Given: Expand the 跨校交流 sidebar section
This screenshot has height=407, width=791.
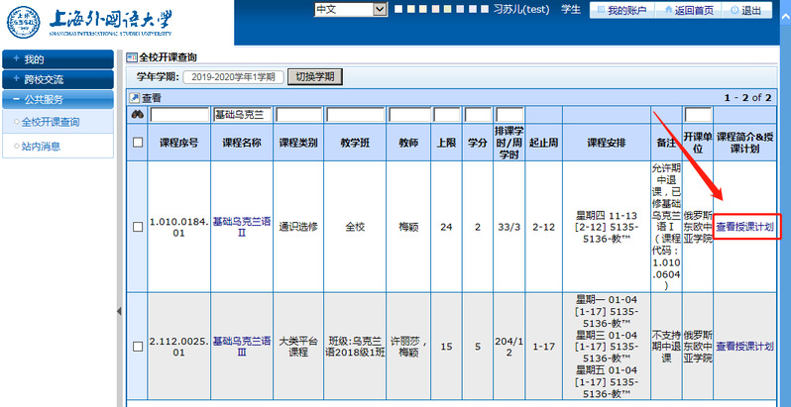Looking at the screenshot, I should tap(57, 79).
